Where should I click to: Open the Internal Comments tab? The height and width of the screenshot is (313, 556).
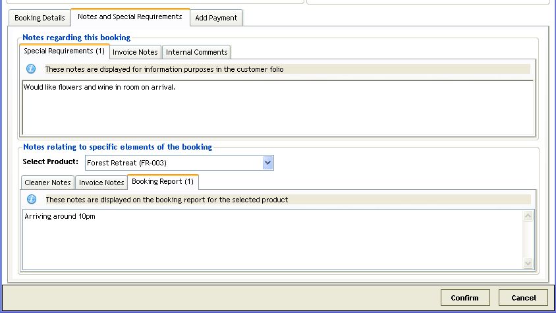196,52
